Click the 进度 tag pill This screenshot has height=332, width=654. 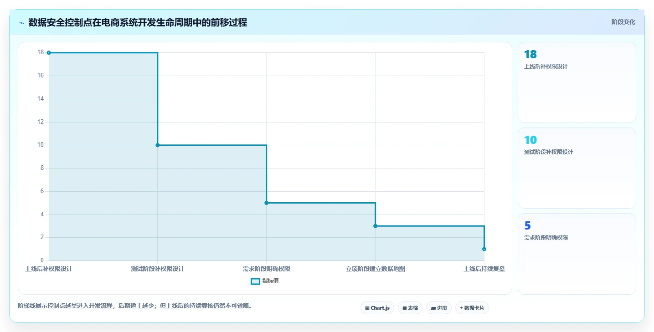(x=439, y=308)
